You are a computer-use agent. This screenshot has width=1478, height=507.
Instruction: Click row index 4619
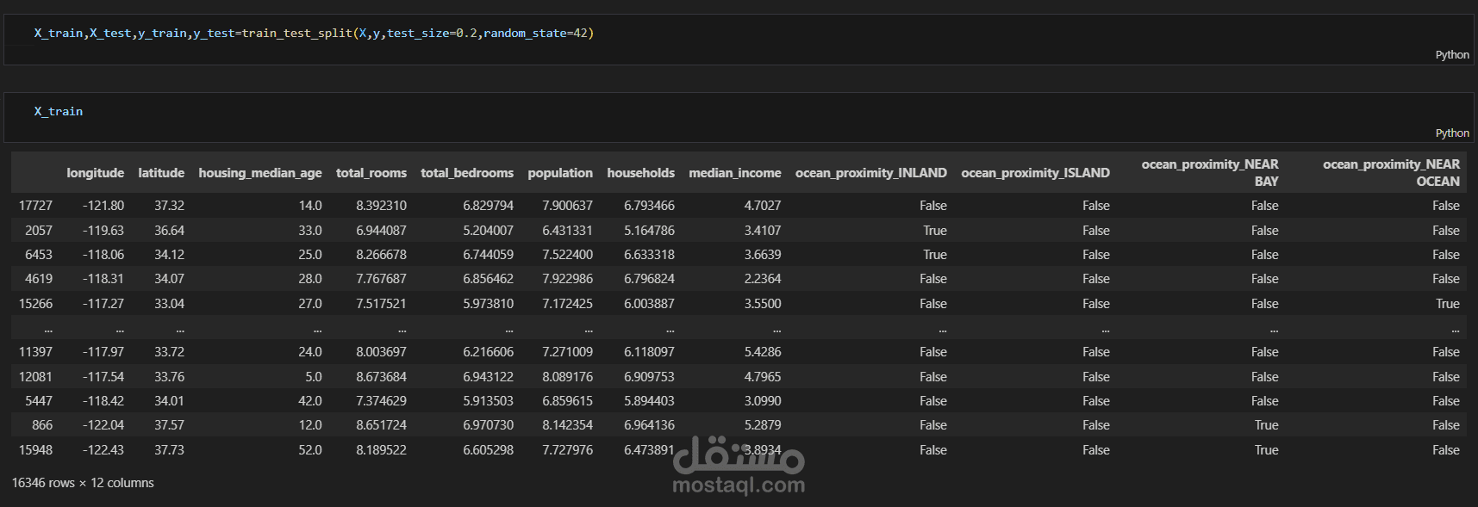point(39,279)
